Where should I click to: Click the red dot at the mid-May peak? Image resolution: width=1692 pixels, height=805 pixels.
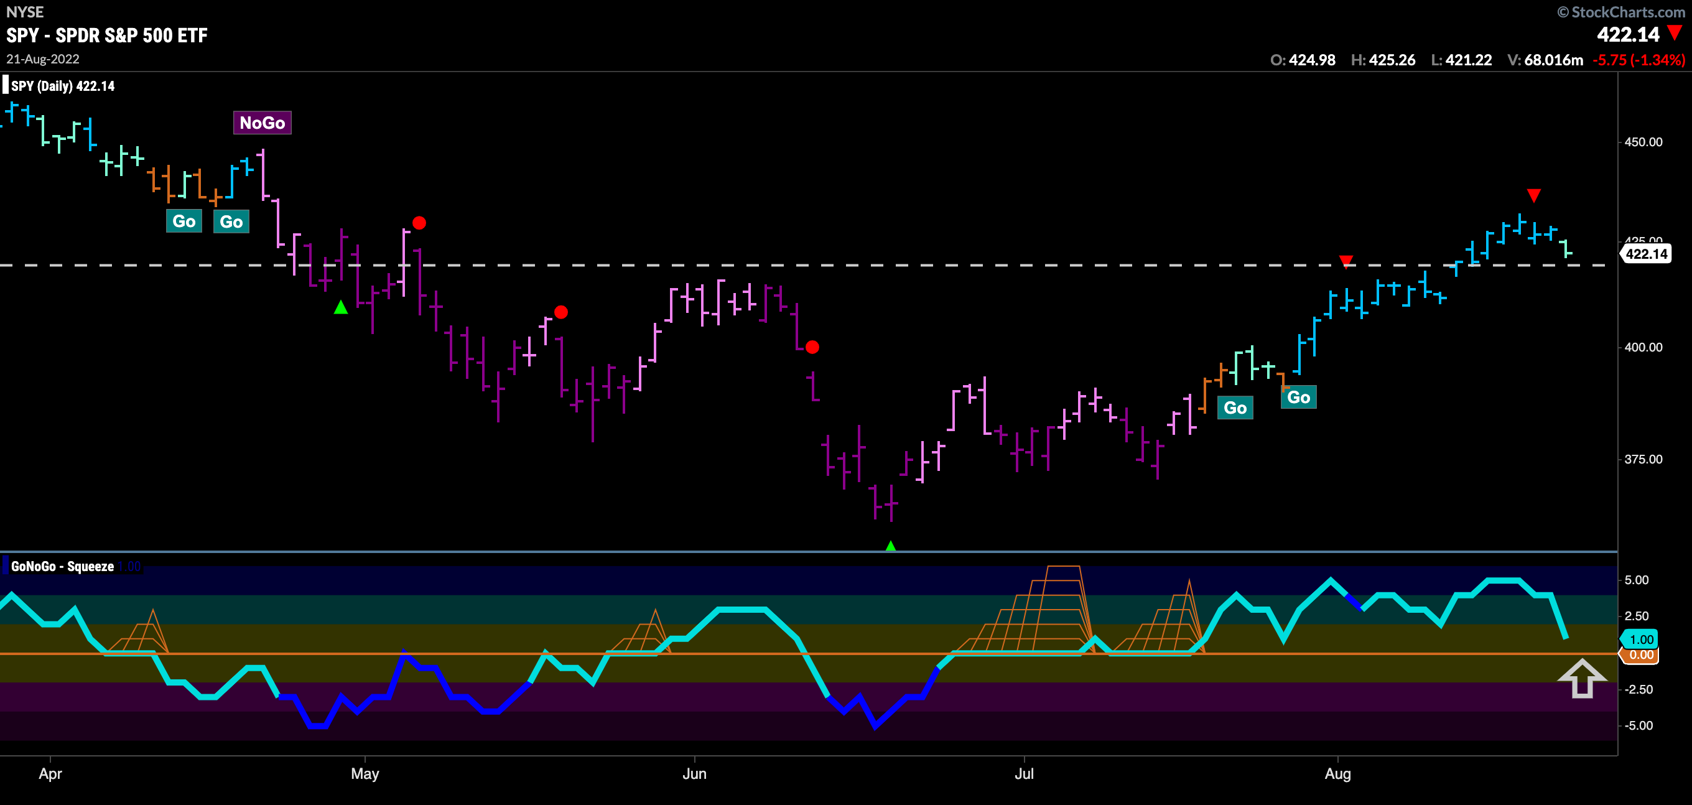click(561, 312)
